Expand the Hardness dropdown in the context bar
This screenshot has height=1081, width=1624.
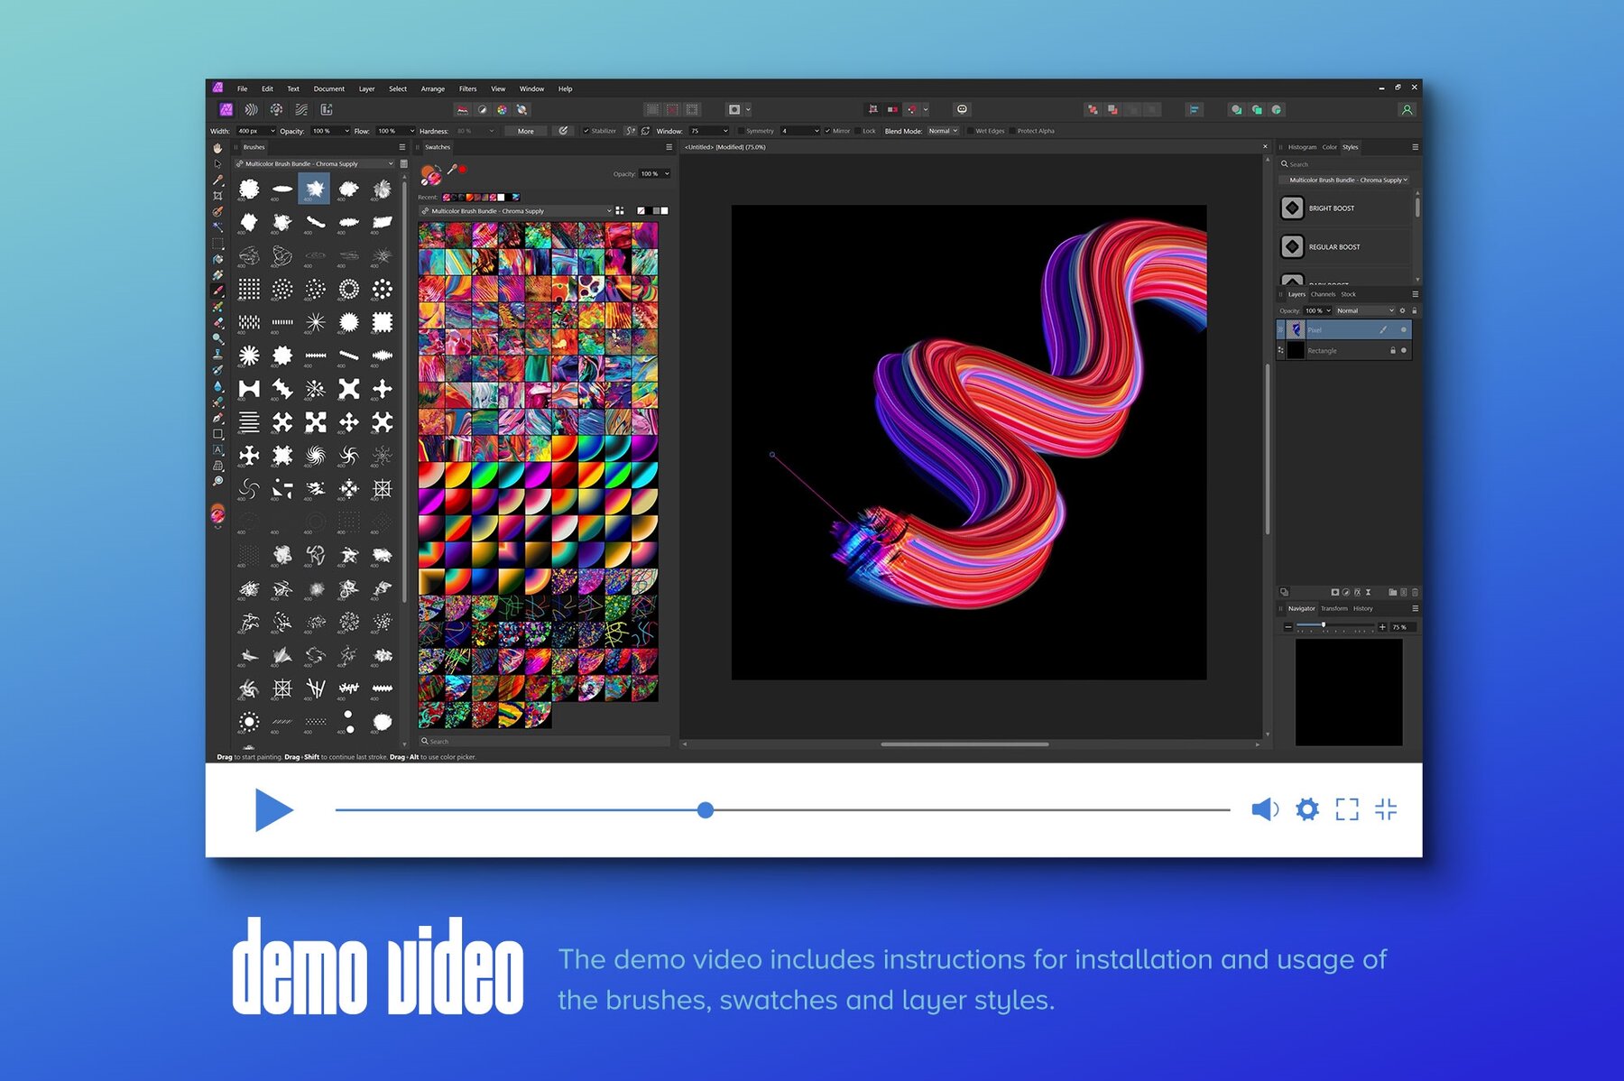click(491, 131)
